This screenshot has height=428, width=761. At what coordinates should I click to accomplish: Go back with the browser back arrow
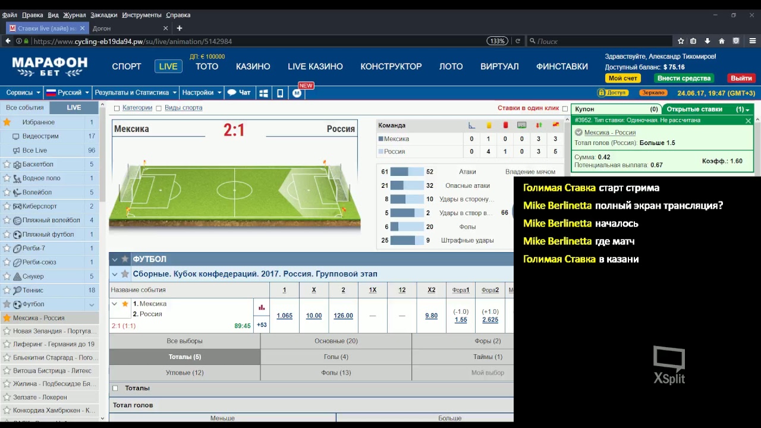(x=8, y=41)
